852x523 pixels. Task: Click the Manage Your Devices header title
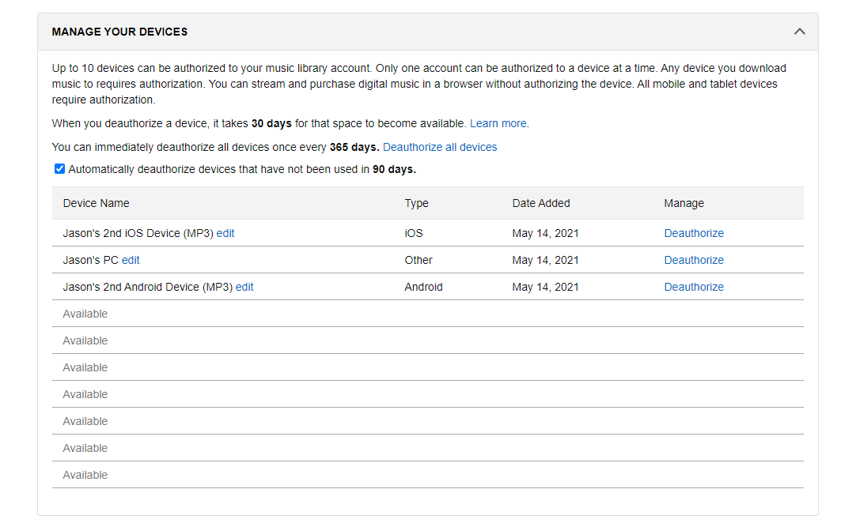click(x=119, y=32)
